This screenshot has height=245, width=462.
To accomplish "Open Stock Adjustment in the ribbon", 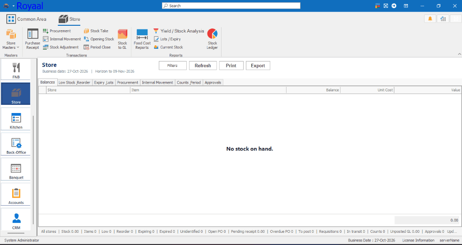I will pyautogui.click(x=61, y=47).
